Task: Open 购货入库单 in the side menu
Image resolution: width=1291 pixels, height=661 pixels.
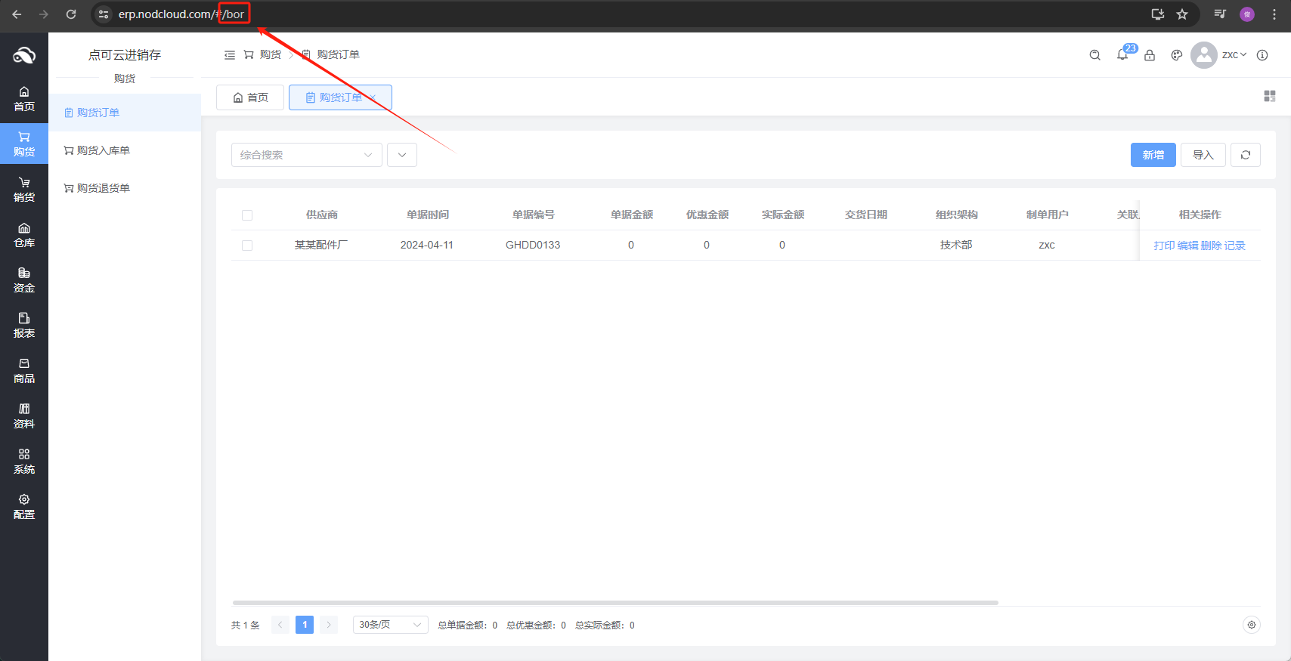Action: (x=125, y=150)
